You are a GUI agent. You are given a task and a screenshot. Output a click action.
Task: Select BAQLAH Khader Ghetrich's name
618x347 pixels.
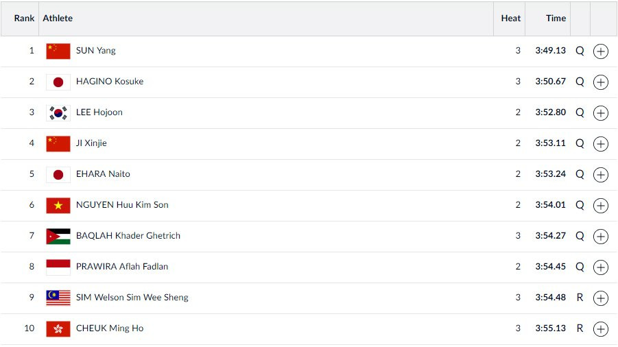(128, 236)
